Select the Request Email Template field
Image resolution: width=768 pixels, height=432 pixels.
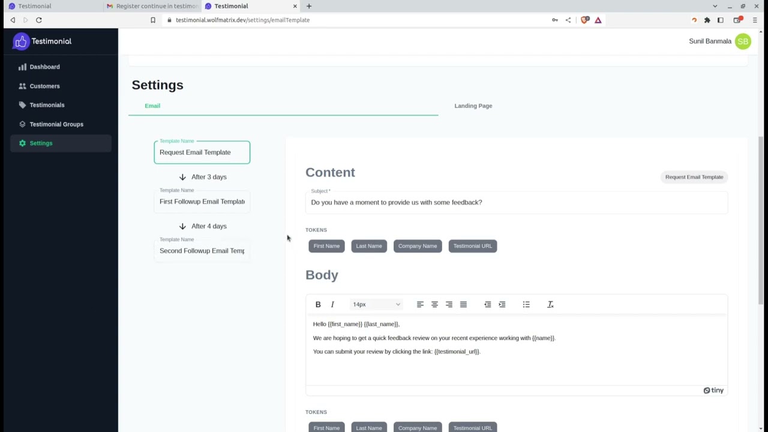pos(202,152)
